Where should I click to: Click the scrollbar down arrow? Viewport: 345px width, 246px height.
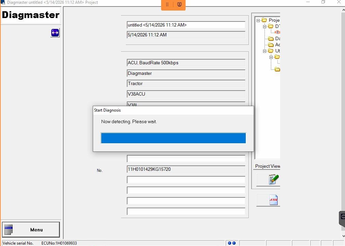point(343,236)
